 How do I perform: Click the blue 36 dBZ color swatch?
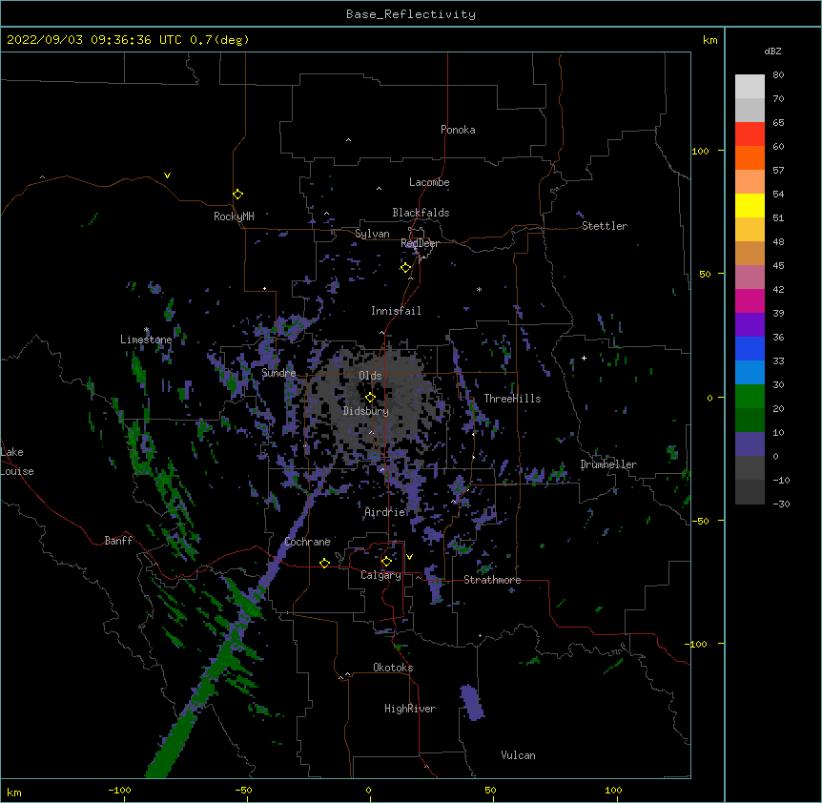tap(750, 348)
